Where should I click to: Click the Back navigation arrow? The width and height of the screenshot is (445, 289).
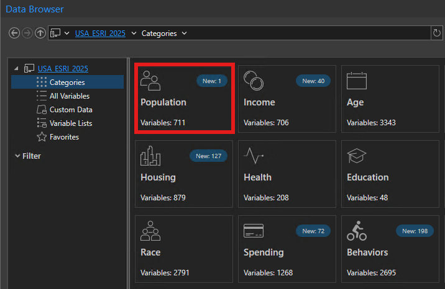(x=14, y=33)
